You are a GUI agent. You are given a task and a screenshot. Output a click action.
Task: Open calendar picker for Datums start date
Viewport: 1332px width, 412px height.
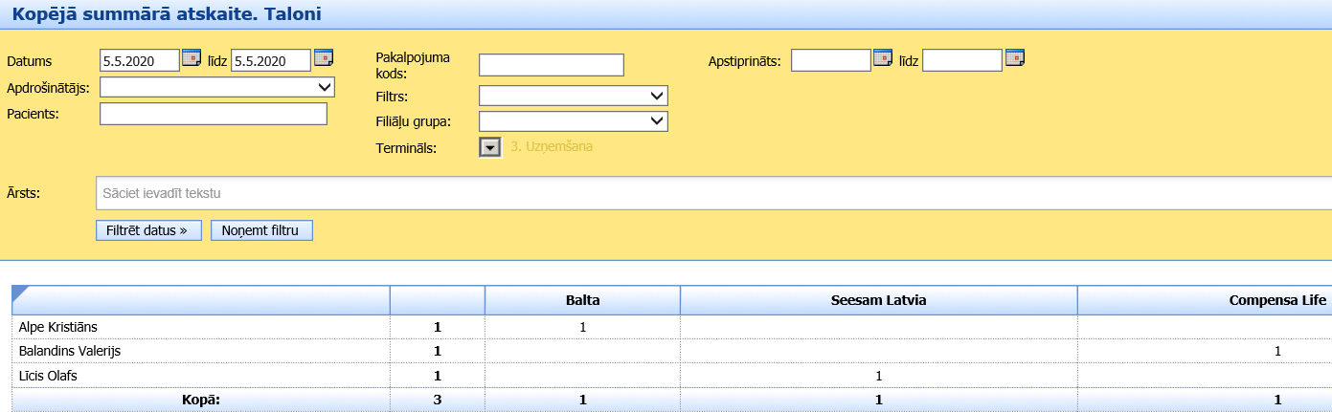point(192,58)
